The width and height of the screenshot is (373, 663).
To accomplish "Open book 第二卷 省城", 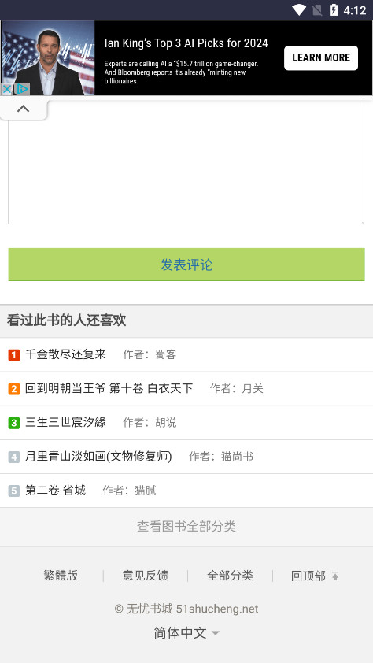I will pyautogui.click(x=55, y=490).
